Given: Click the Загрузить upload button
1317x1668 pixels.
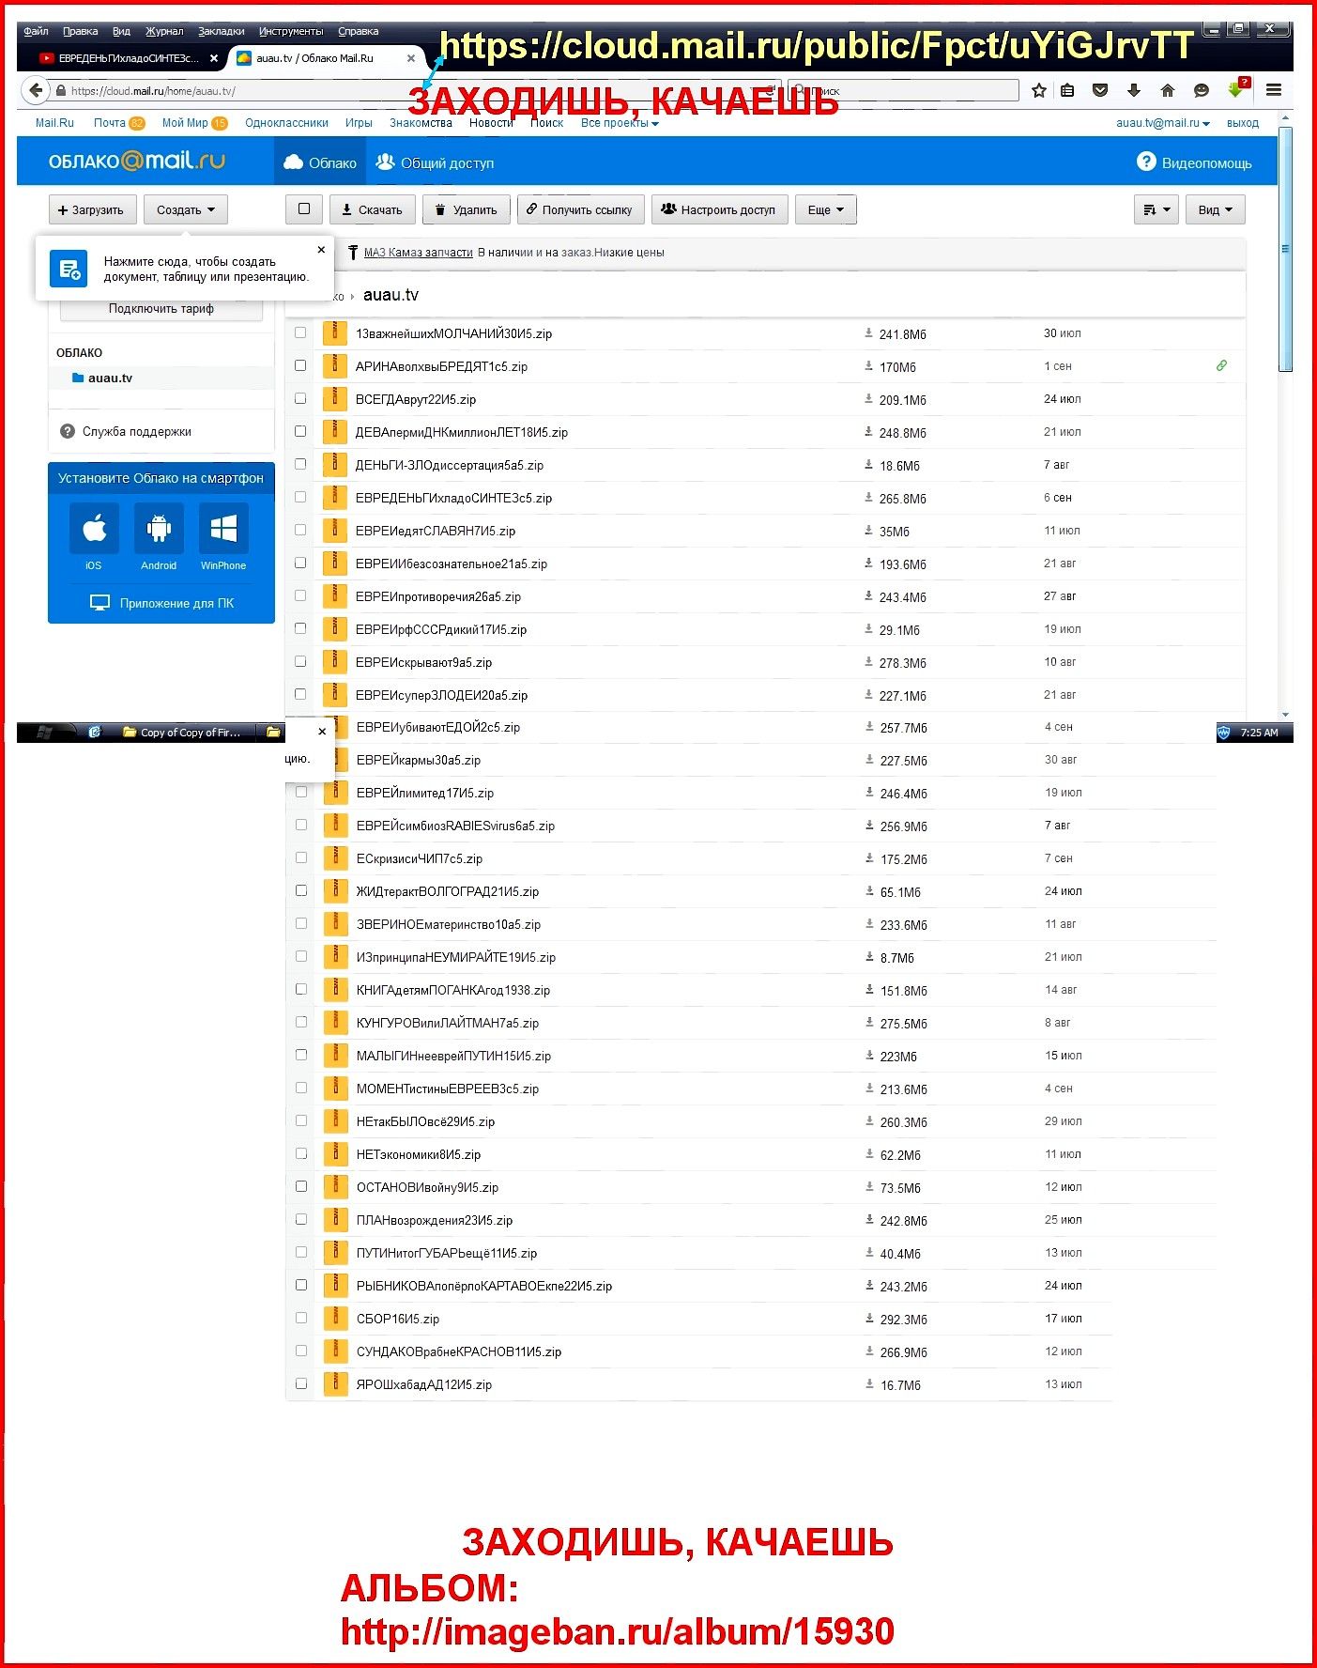Looking at the screenshot, I should click(92, 209).
